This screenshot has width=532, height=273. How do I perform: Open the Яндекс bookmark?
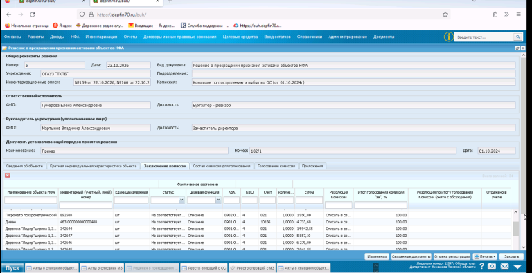pyautogui.click(x=63, y=26)
